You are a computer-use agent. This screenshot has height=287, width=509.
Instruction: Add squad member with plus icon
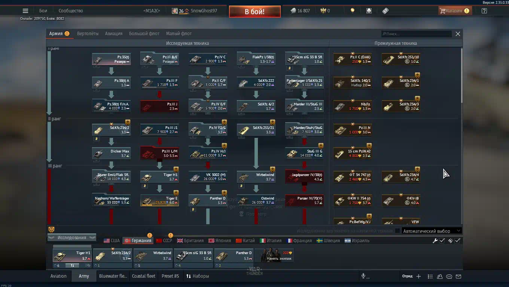tap(418, 276)
